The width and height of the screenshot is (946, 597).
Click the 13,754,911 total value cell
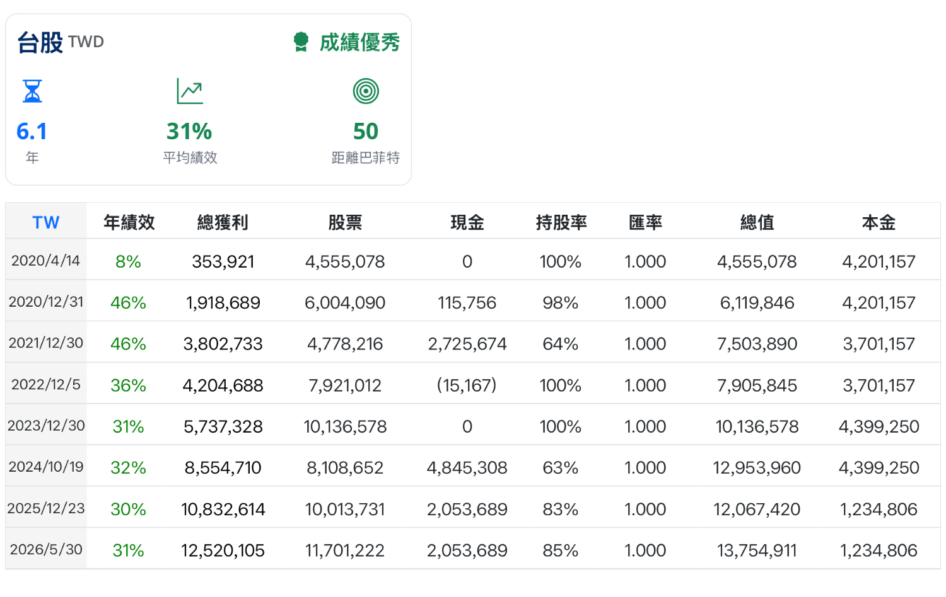[x=757, y=550]
